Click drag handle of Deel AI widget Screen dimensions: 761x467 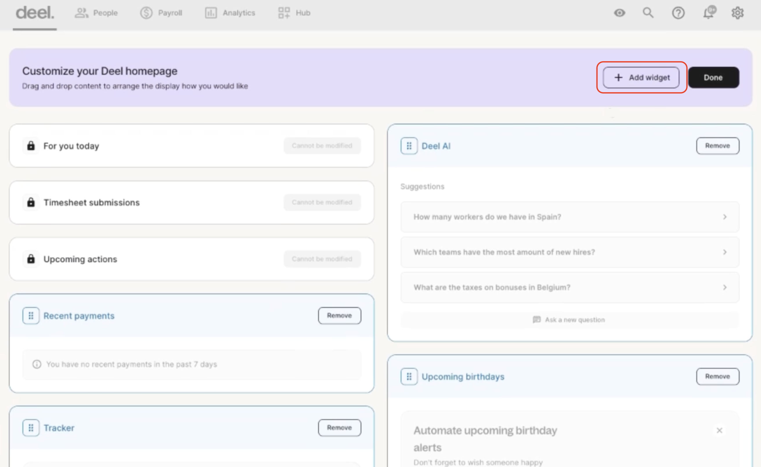(x=409, y=146)
